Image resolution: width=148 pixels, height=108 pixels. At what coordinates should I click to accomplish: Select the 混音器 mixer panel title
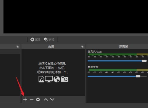[x=123, y=47]
